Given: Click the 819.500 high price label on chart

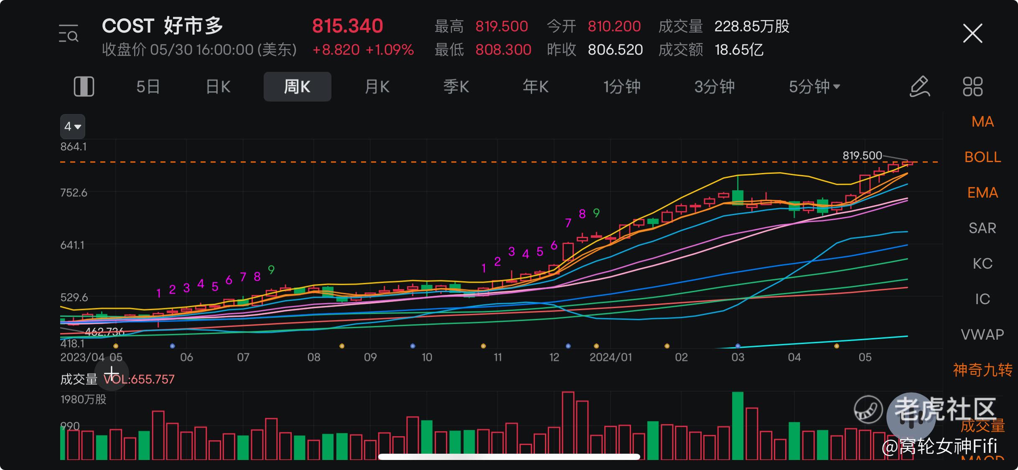Looking at the screenshot, I should [862, 156].
